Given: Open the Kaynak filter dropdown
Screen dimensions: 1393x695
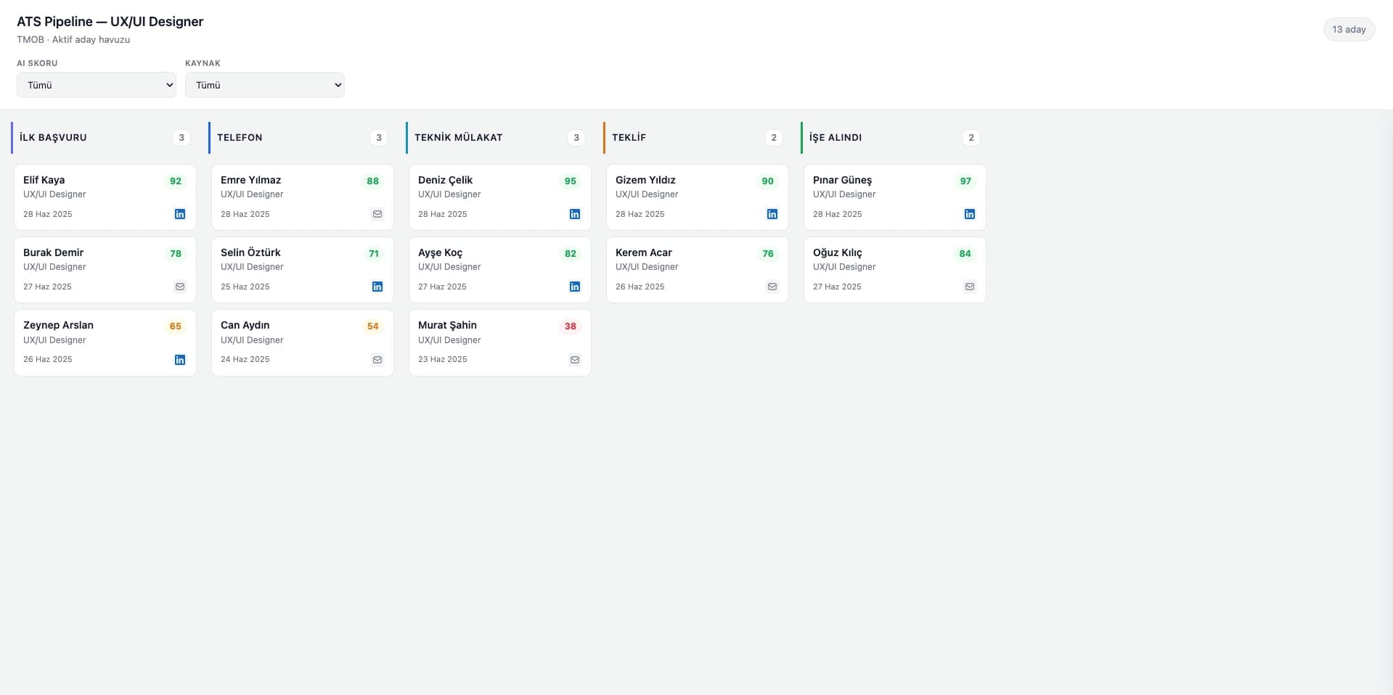Looking at the screenshot, I should click(x=265, y=85).
